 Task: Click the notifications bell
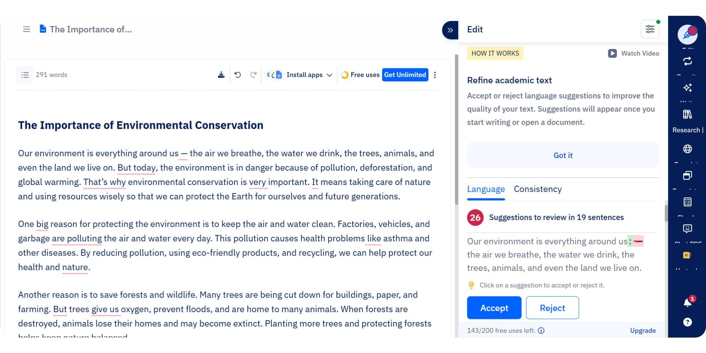coord(687,302)
